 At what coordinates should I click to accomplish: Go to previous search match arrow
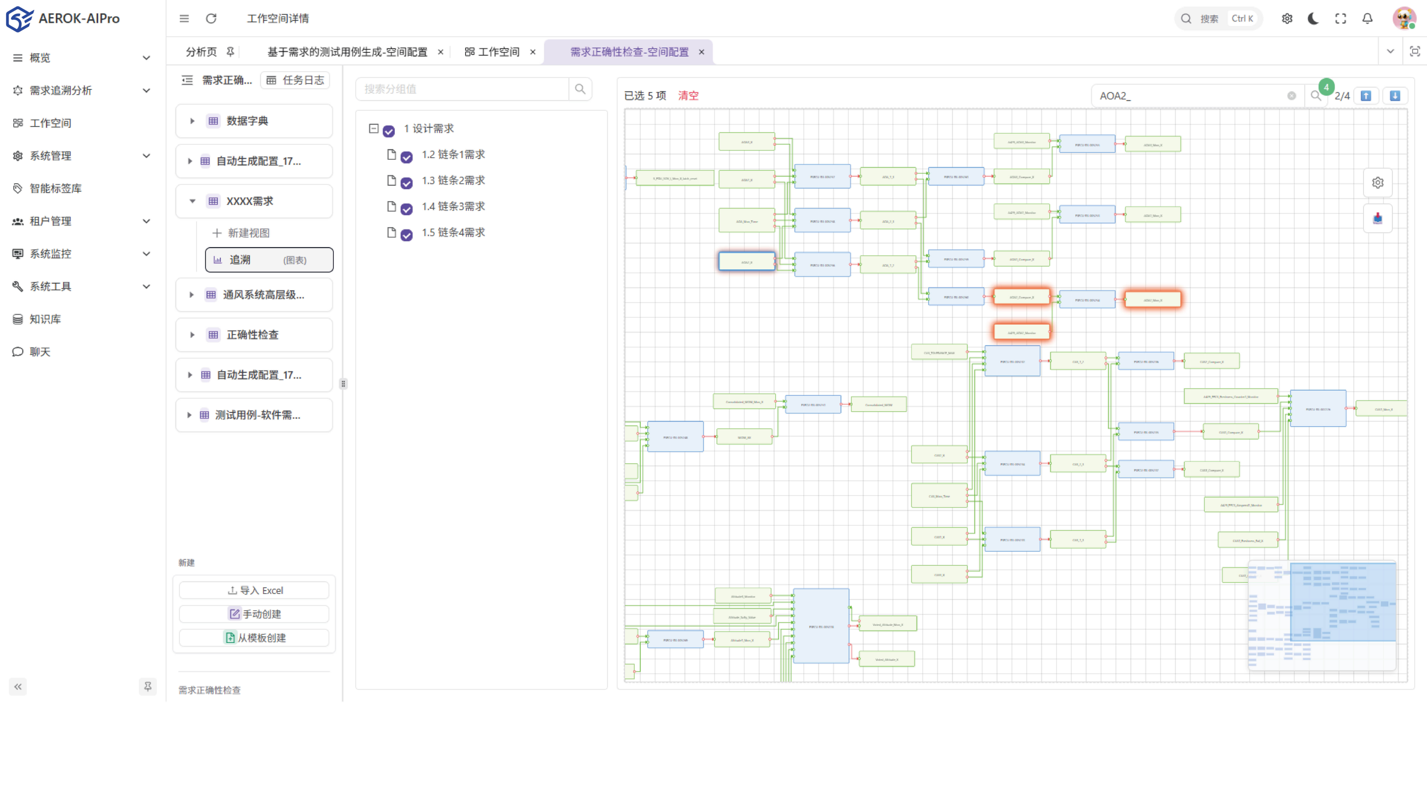coord(1366,96)
